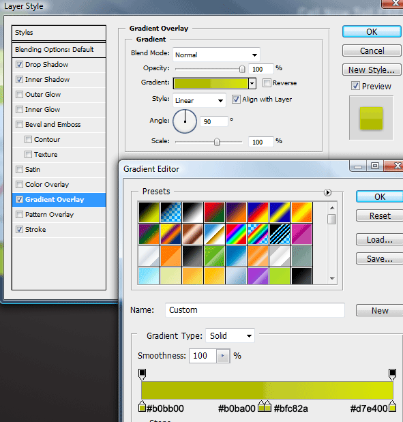Screen dimensions: 403x422
Task: Enable the Reverse checkbox
Action: pos(267,83)
